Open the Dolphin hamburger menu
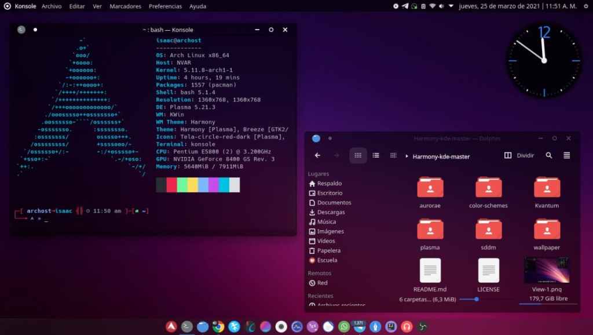Image resolution: width=593 pixels, height=335 pixels. point(567,155)
